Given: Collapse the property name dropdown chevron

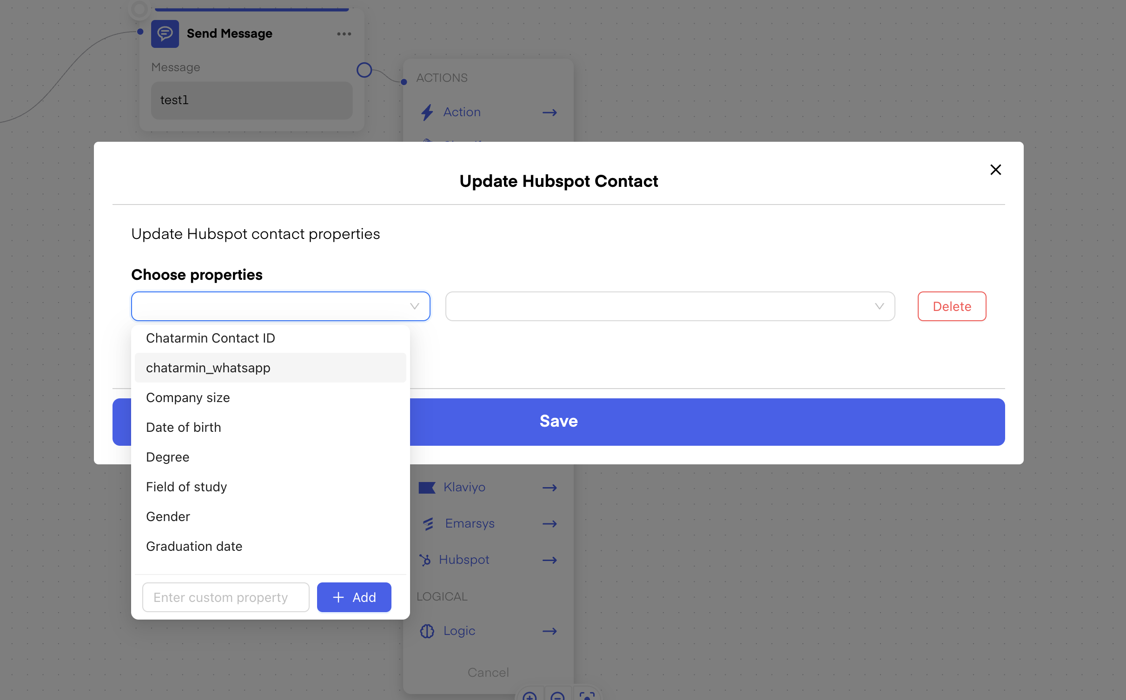Looking at the screenshot, I should 414,306.
